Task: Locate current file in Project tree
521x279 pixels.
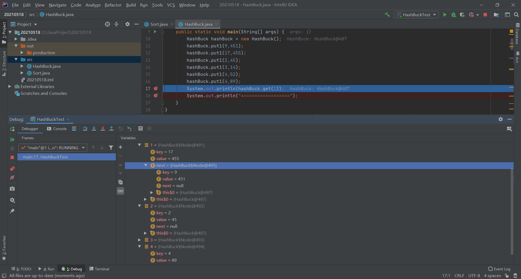Action: point(107,24)
